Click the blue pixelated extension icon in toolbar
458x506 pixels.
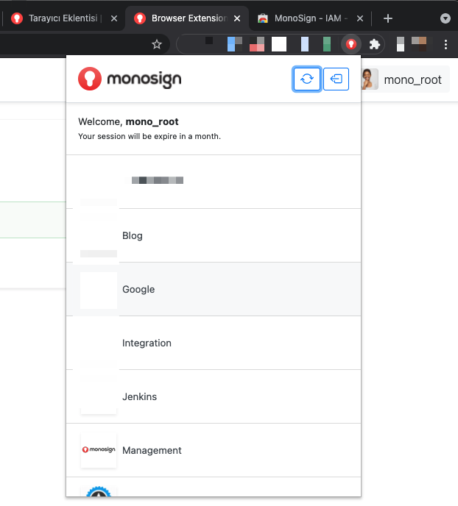point(235,44)
